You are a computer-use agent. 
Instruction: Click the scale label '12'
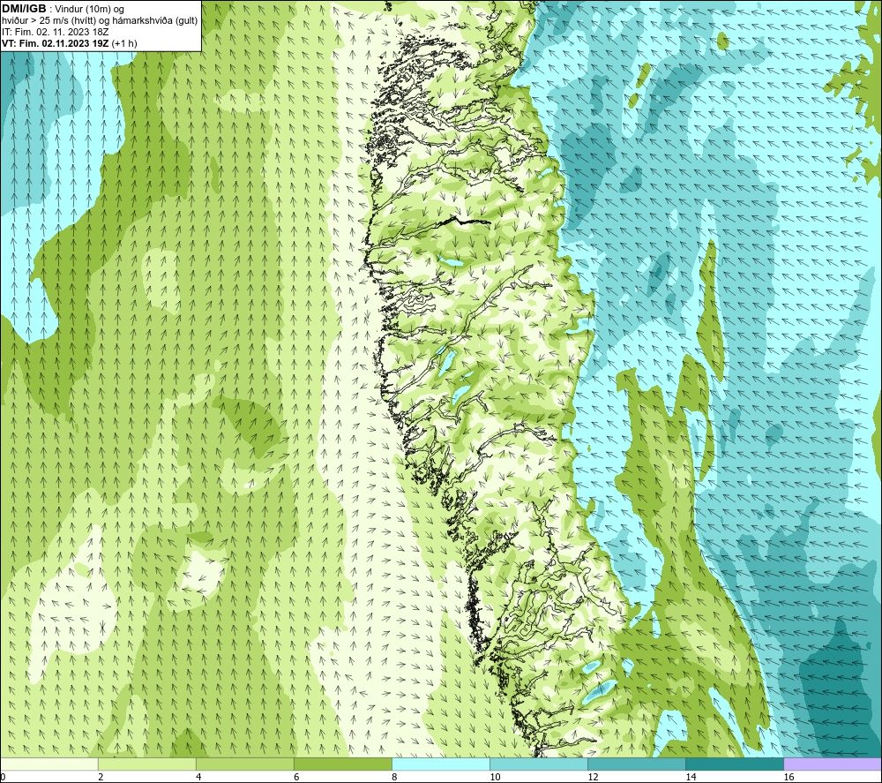593,778
